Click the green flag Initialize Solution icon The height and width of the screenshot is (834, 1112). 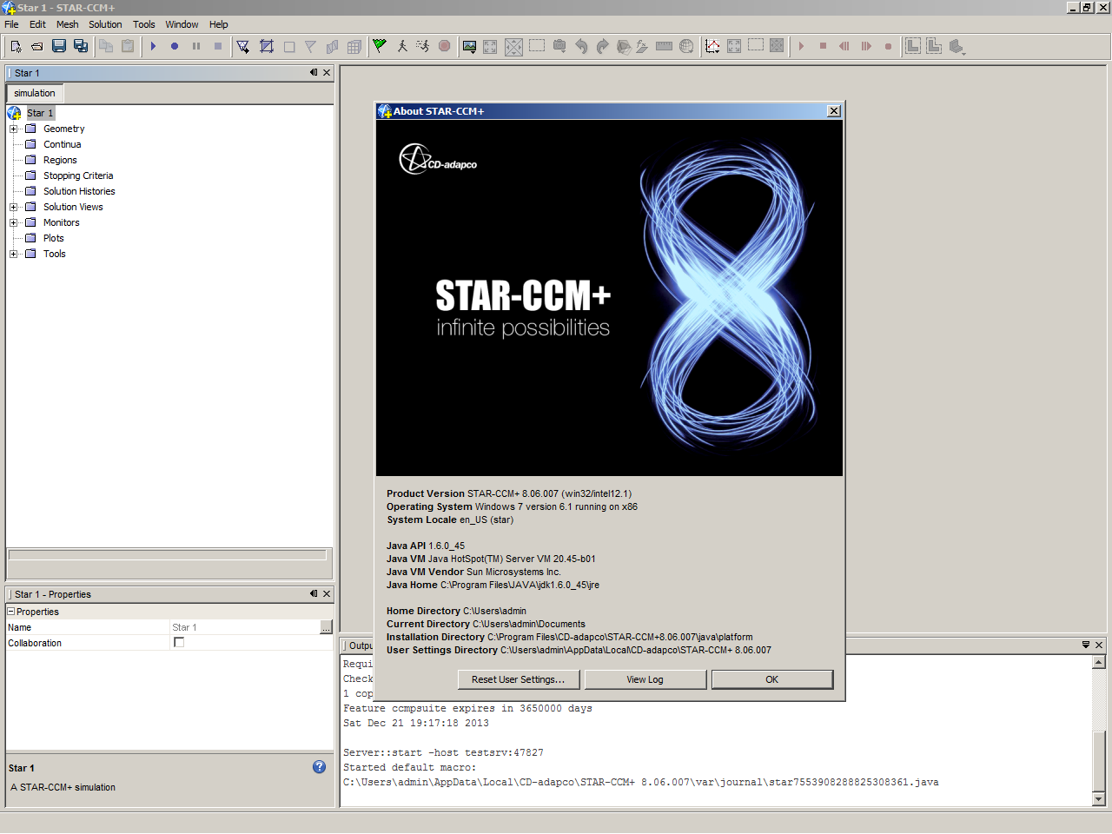pos(380,46)
